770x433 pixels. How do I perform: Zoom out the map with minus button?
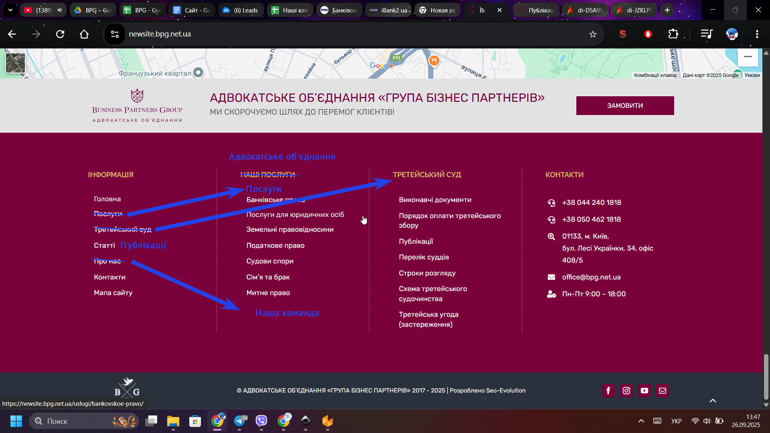(748, 57)
